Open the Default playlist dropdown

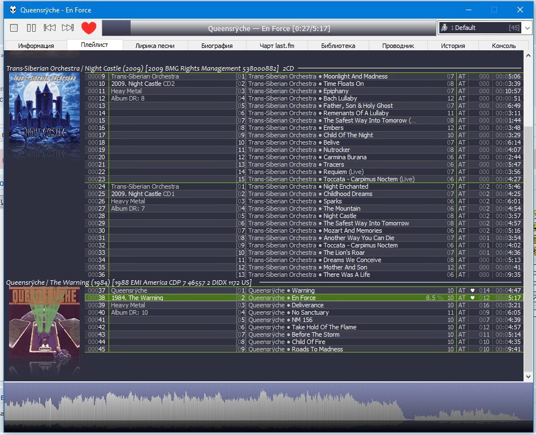tap(528, 28)
